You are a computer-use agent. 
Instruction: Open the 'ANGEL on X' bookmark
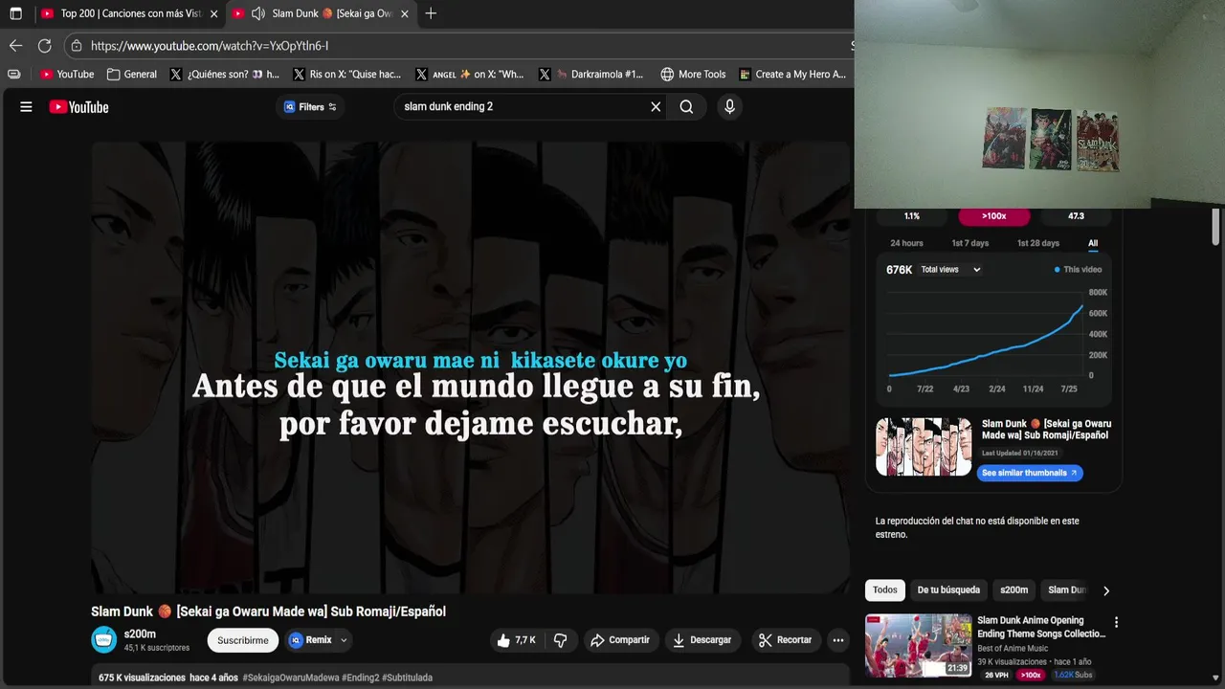470,74
